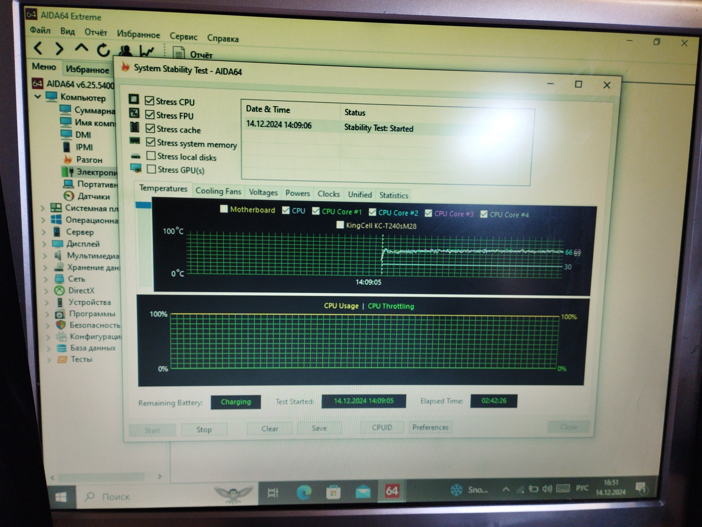Expand the Хранение данных tree node

(x=45, y=268)
